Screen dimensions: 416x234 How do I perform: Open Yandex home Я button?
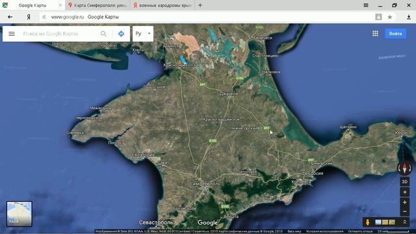(x=29, y=17)
